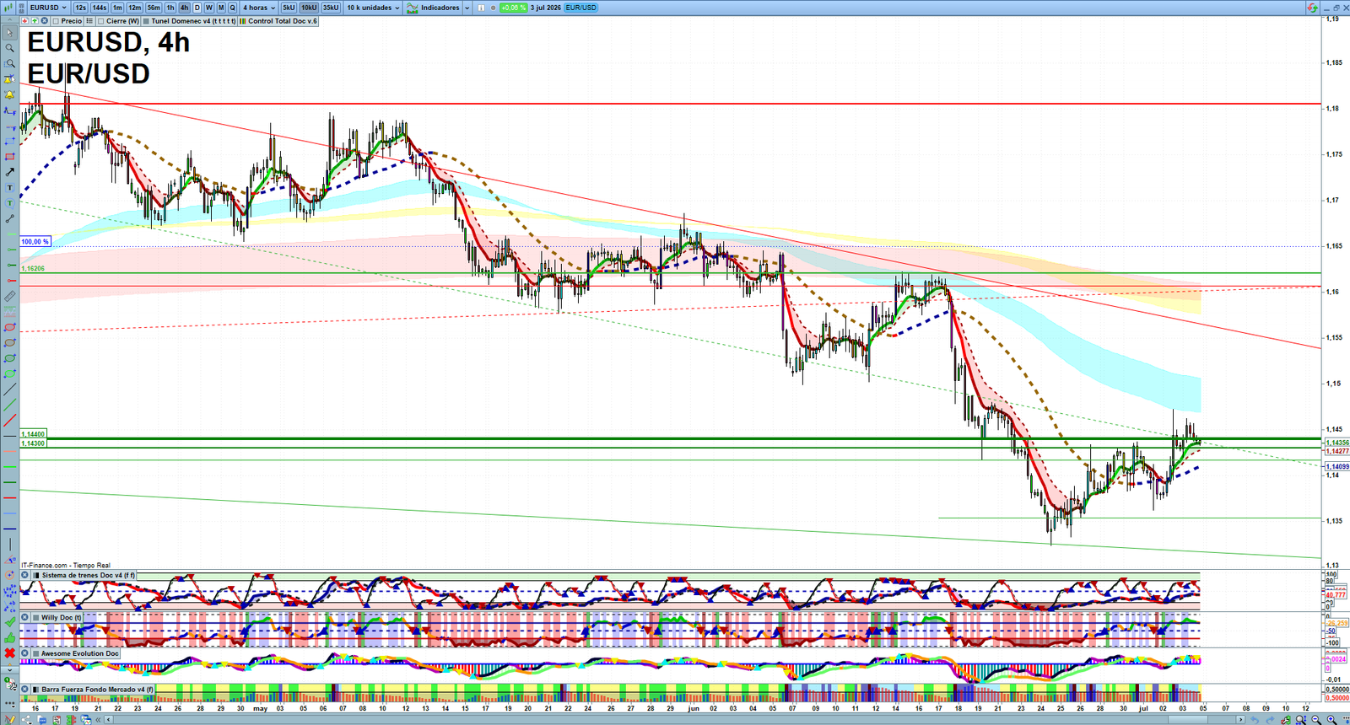Click the red plus add-panel icon

[x=24, y=21]
